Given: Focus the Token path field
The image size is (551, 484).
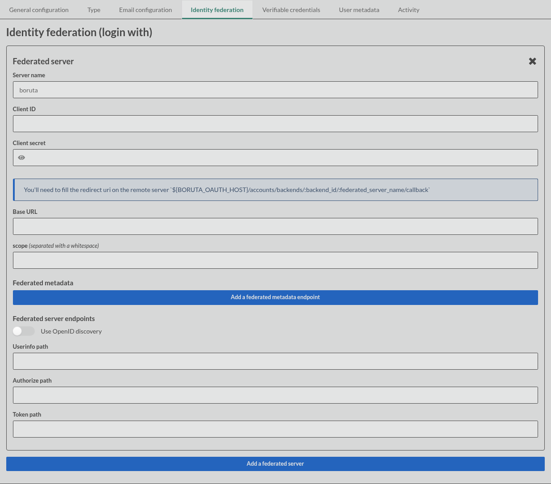Looking at the screenshot, I should 275,429.
